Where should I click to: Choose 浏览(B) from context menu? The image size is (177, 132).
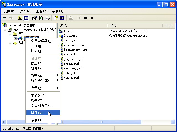point(43,51)
